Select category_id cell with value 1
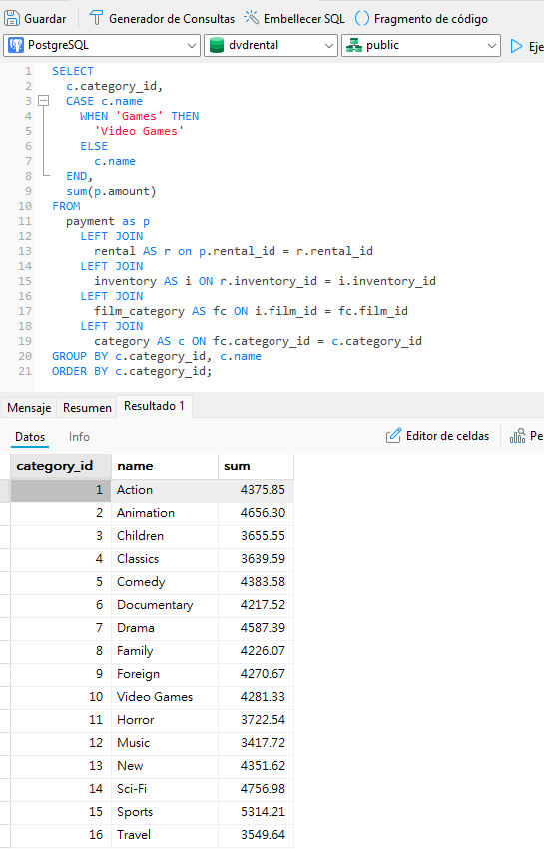Screen dimensions: 544x850 tap(61, 490)
